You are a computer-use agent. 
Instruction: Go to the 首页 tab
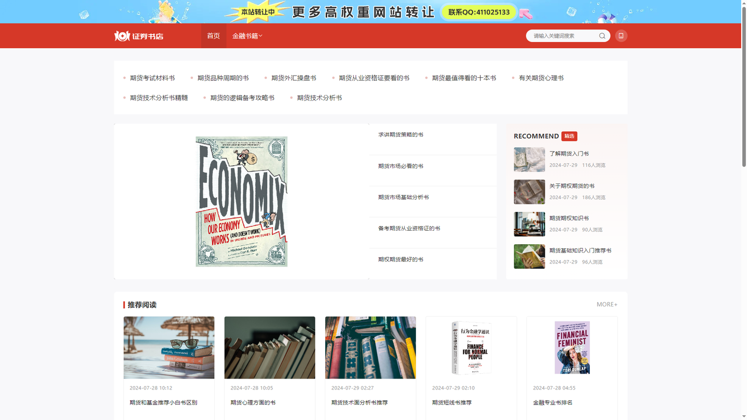pos(214,36)
